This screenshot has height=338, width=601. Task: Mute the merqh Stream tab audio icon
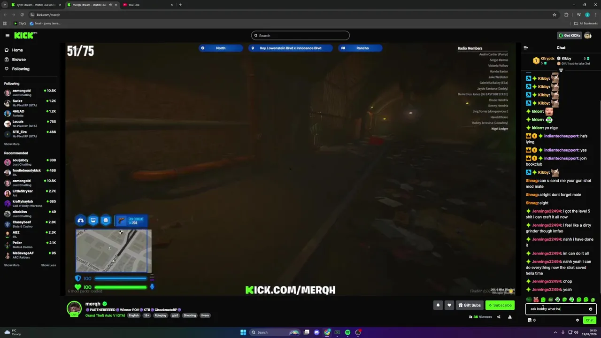tap(110, 5)
